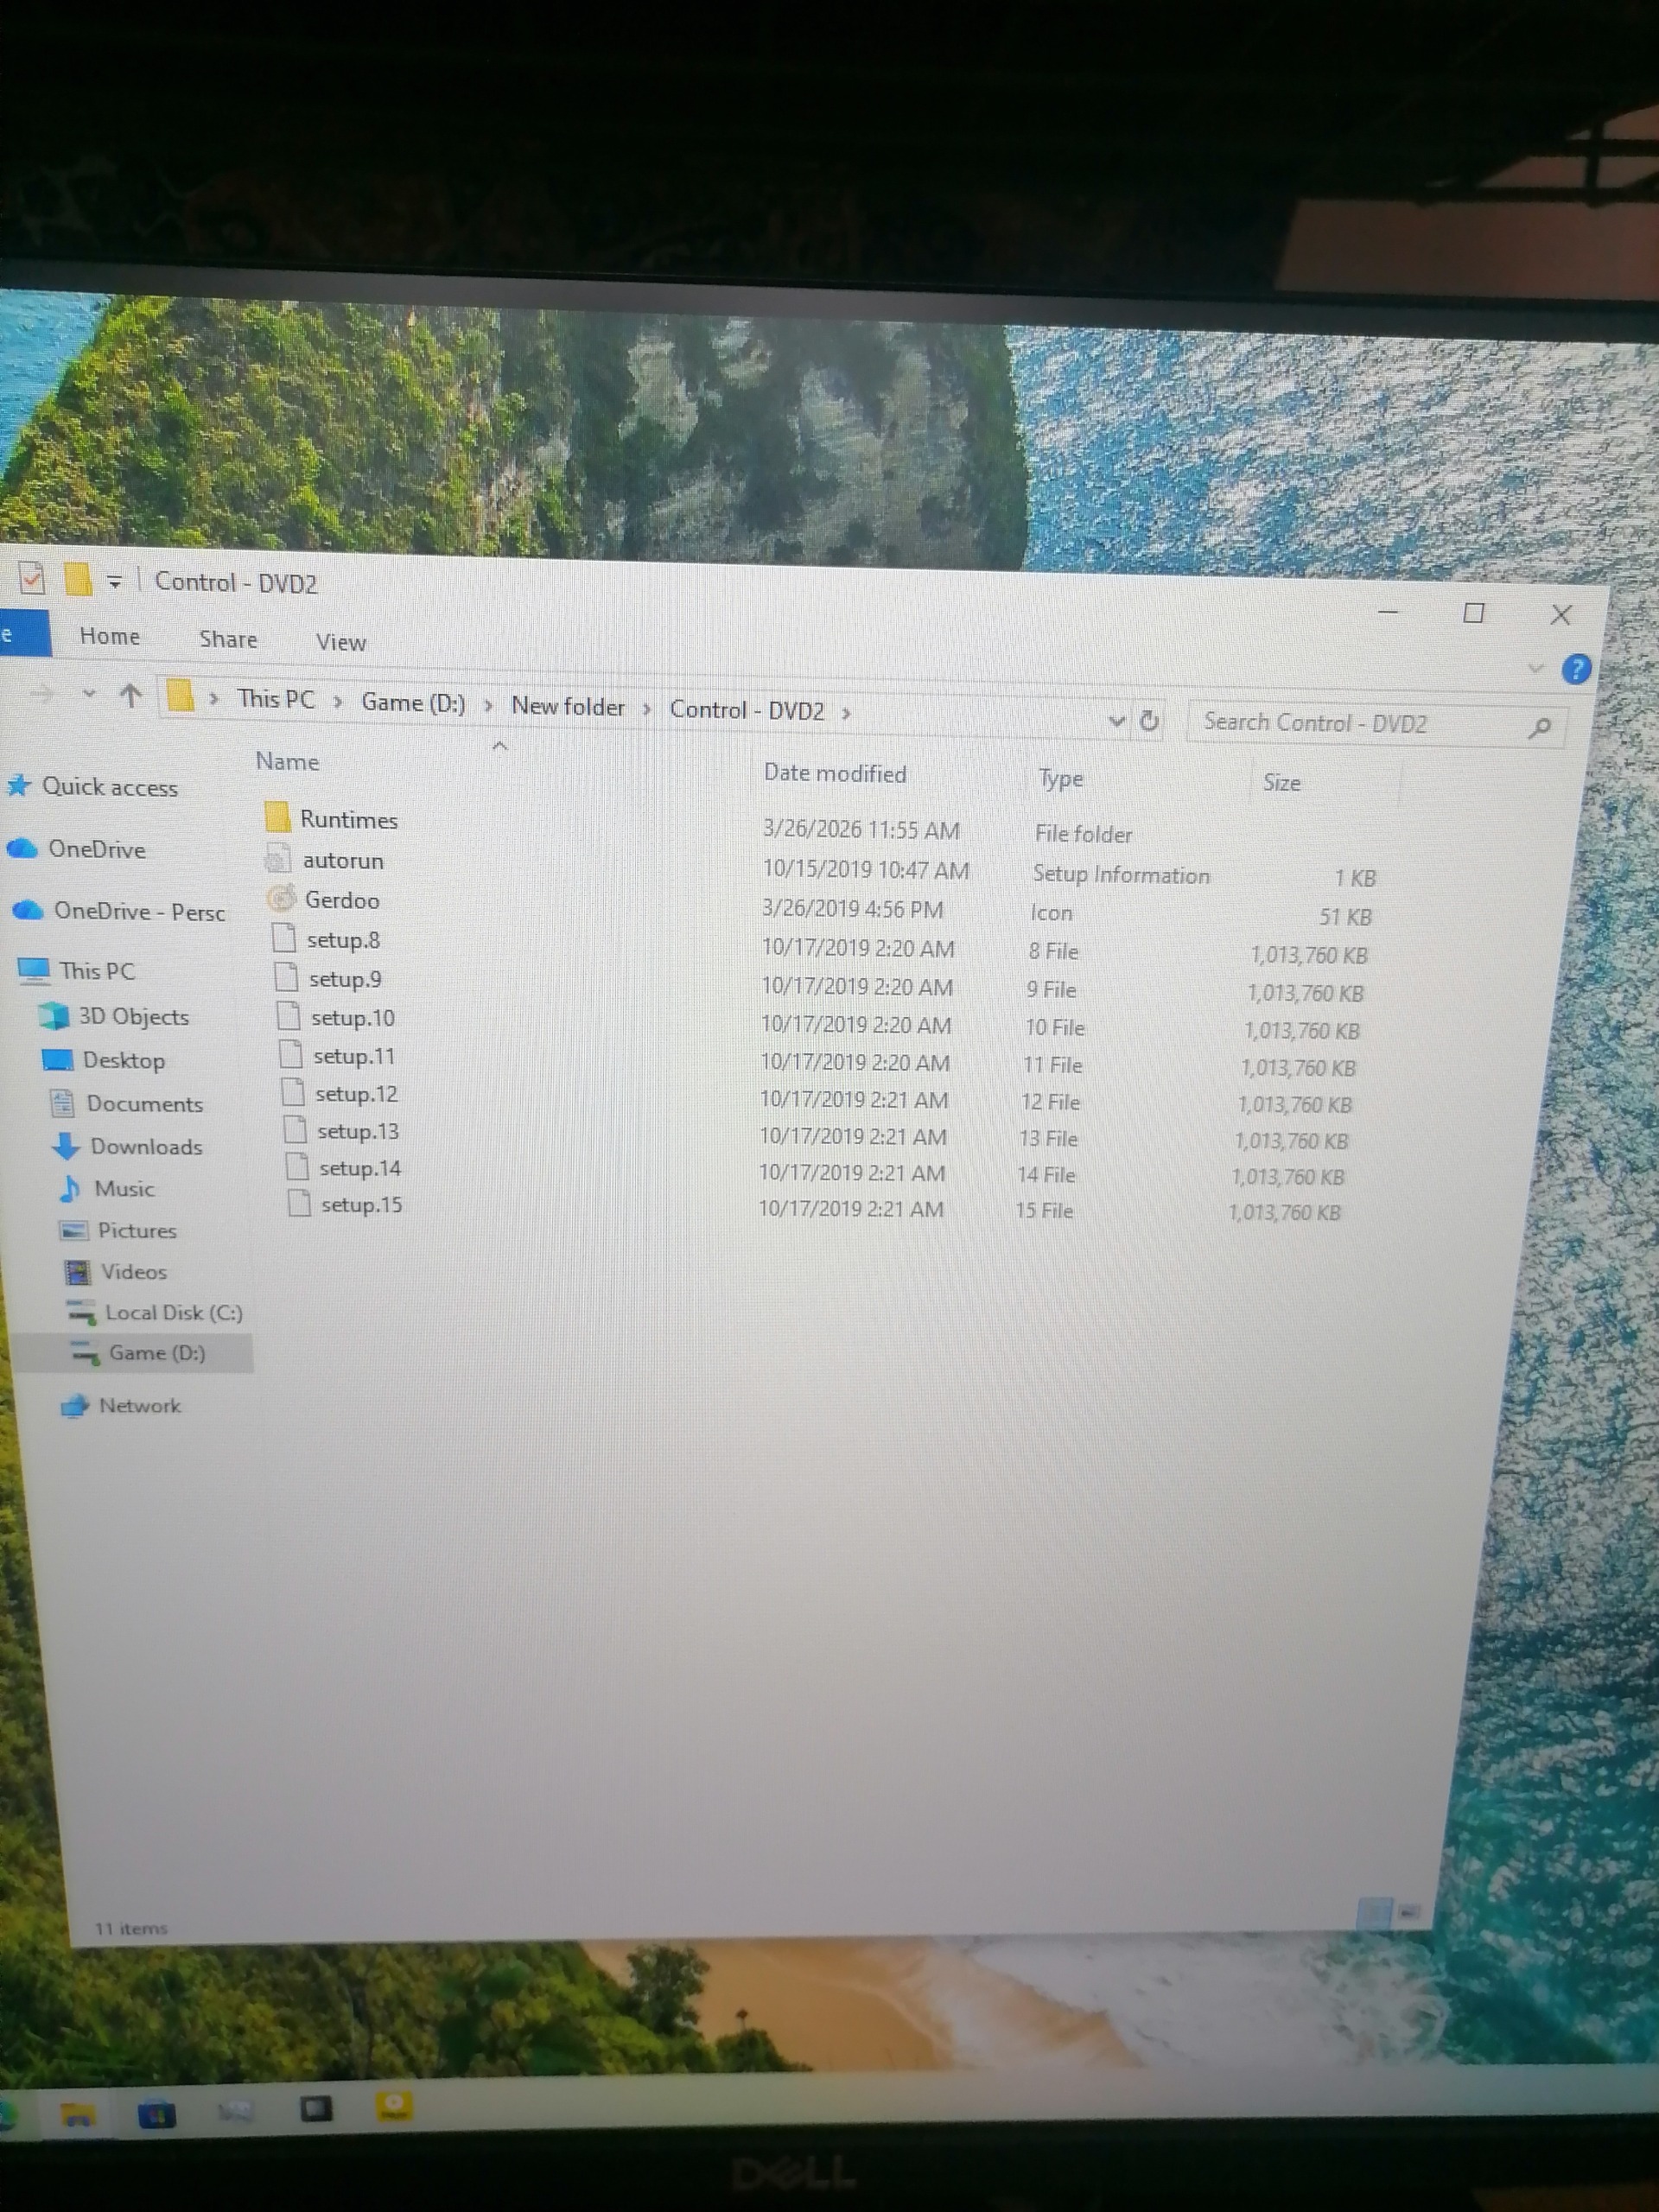Click the 3/26/2026 11:55 AM date of Runtimes
Viewport: 1659px width, 2212px height.
click(860, 830)
